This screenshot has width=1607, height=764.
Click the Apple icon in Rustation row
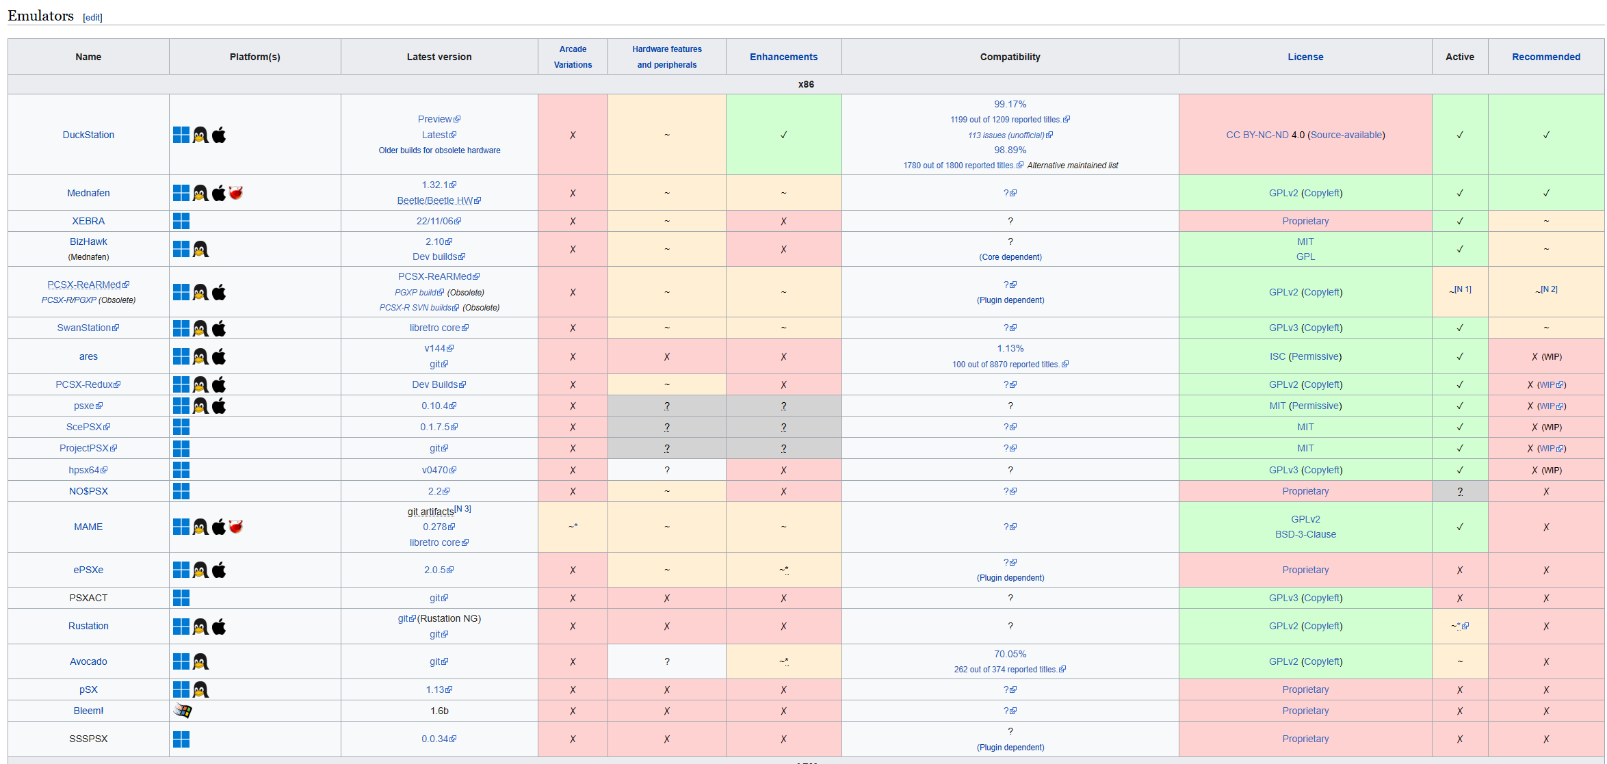point(219,627)
